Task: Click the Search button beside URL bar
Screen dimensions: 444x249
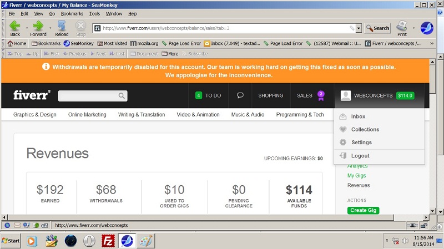Action: click(378, 28)
